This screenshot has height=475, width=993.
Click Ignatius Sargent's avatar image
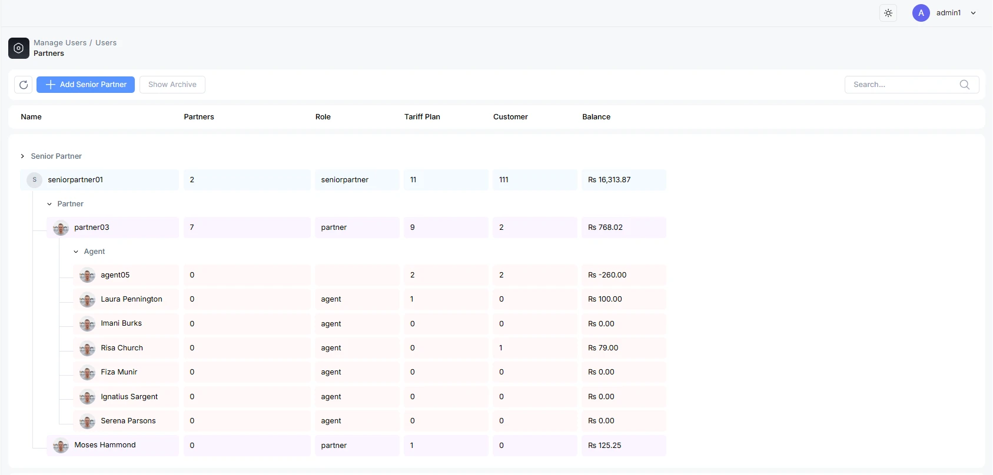tap(87, 397)
